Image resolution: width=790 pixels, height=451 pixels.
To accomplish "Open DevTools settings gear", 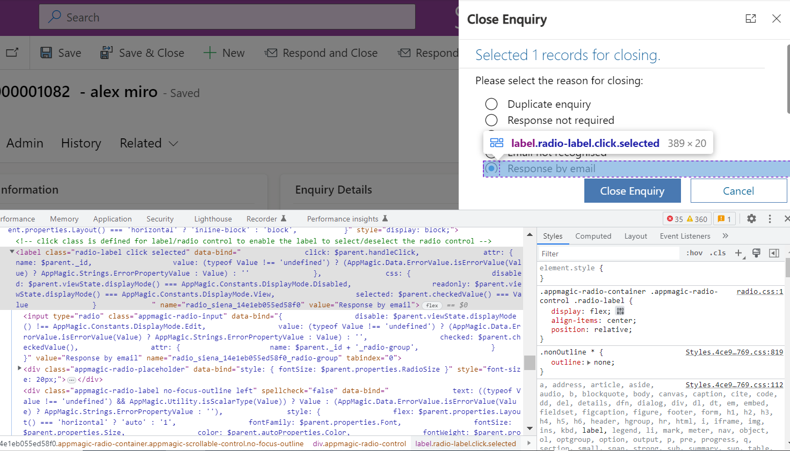I will point(751,218).
